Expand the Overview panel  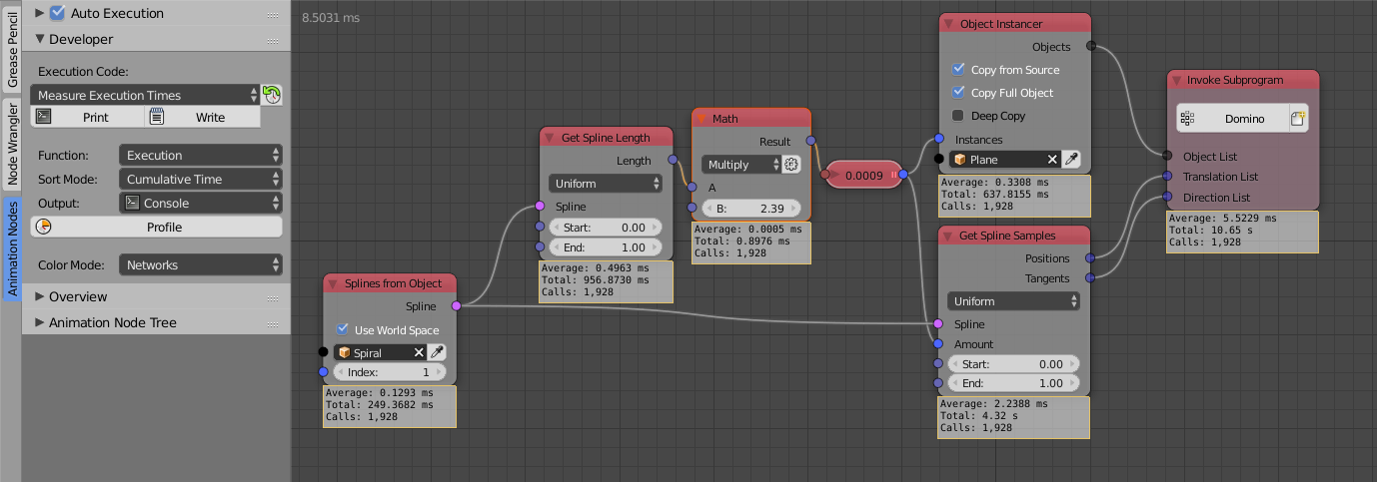tap(40, 296)
